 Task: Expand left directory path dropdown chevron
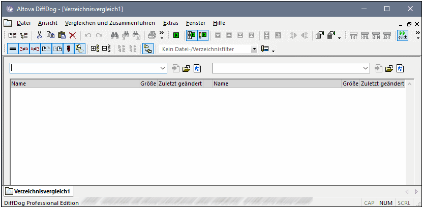163,68
